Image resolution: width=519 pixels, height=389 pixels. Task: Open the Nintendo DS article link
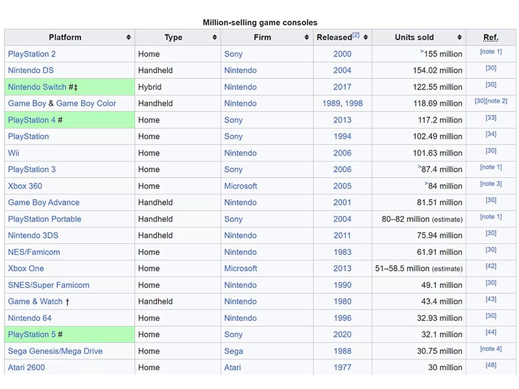tap(30, 71)
